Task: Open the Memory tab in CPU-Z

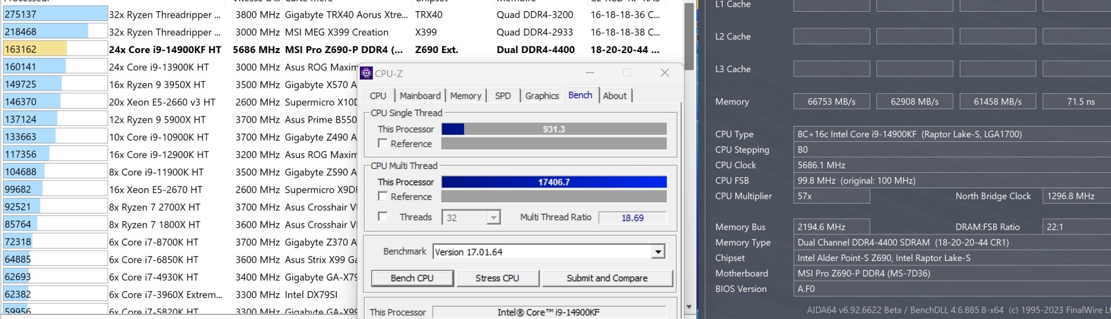Action: click(x=465, y=96)
